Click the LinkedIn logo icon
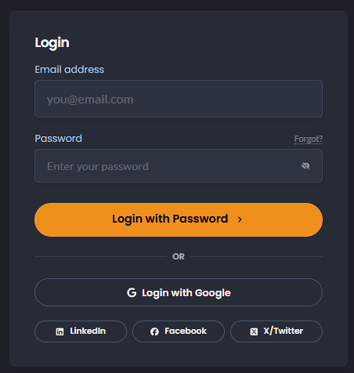The width and height of the screenshot is (354, 373). point(60,331)
